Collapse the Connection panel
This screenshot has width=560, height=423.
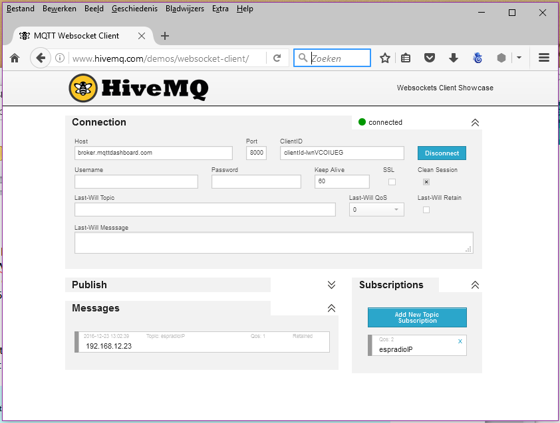click(475, 122)
